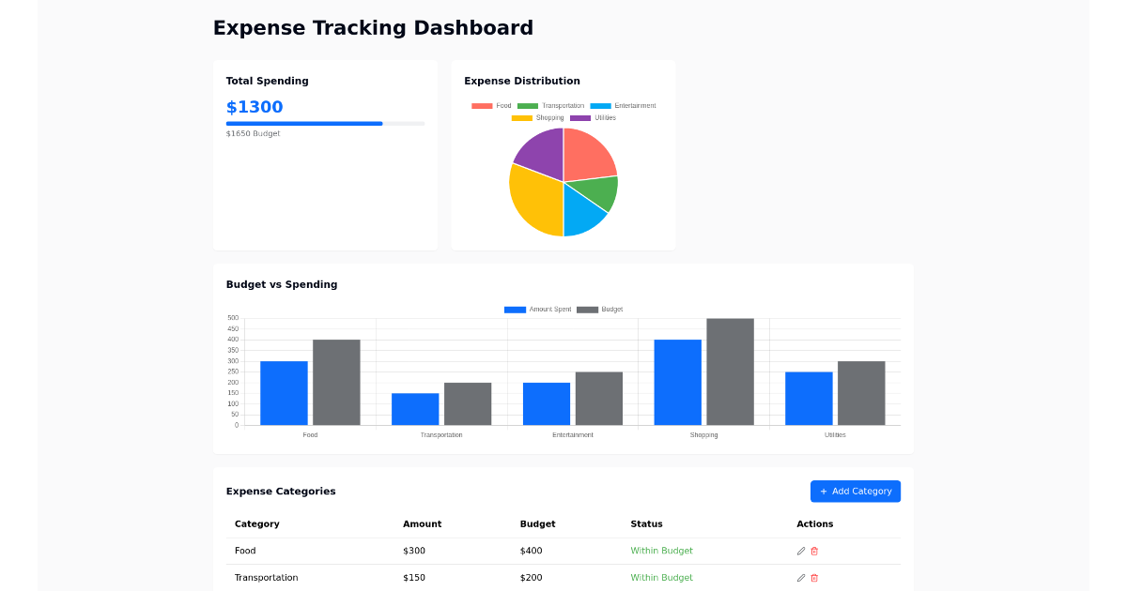
Task: Toggle Entertainment in the expense legend
Action: pyautogui.click(x=625, y=105)
